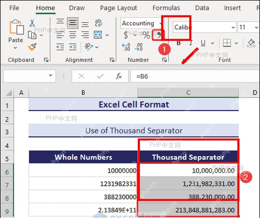Select the Format Painter brush
Viewport: 260px width, 218px height.
point(32,47)
